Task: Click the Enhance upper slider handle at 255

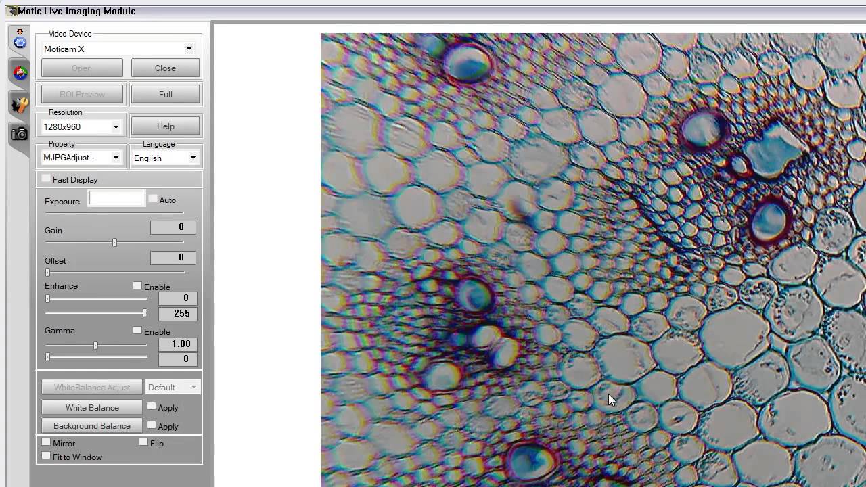Action: (x=145, y=313)
